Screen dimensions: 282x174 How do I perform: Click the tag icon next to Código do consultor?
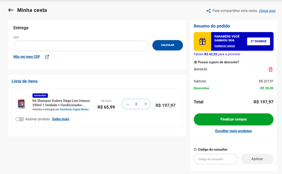195,150
